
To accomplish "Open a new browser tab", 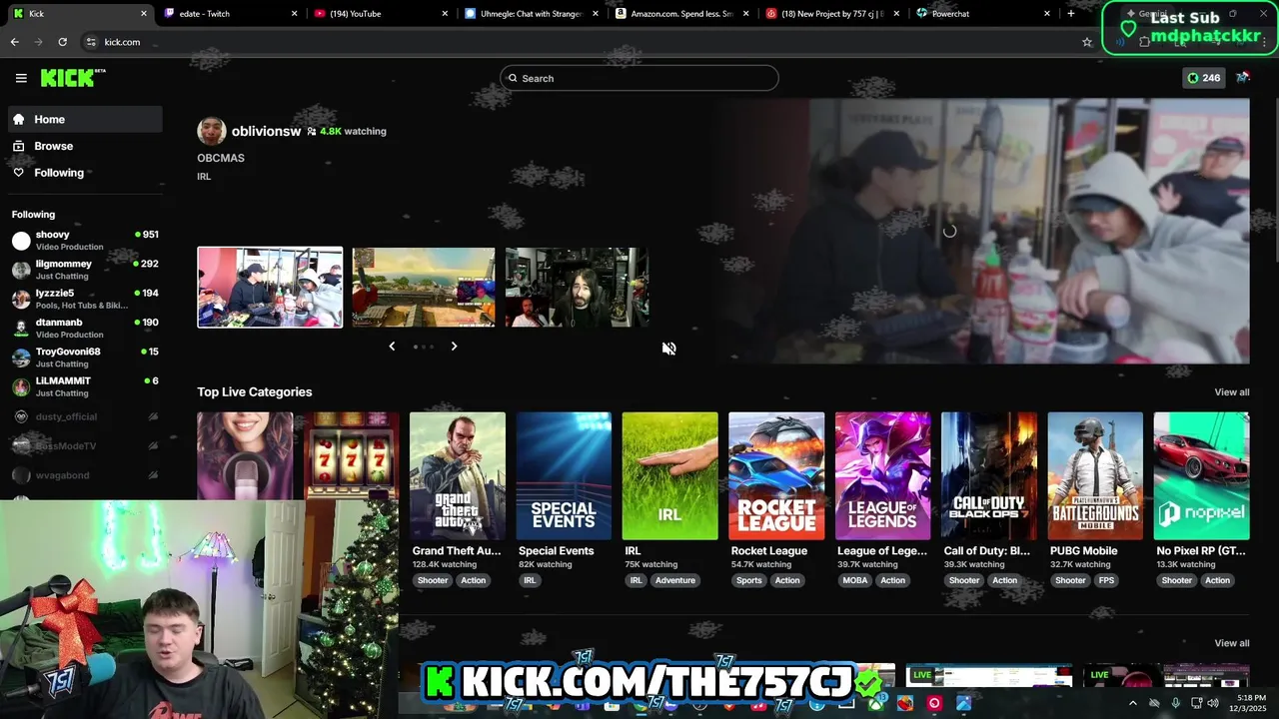I will point(1070,14).
